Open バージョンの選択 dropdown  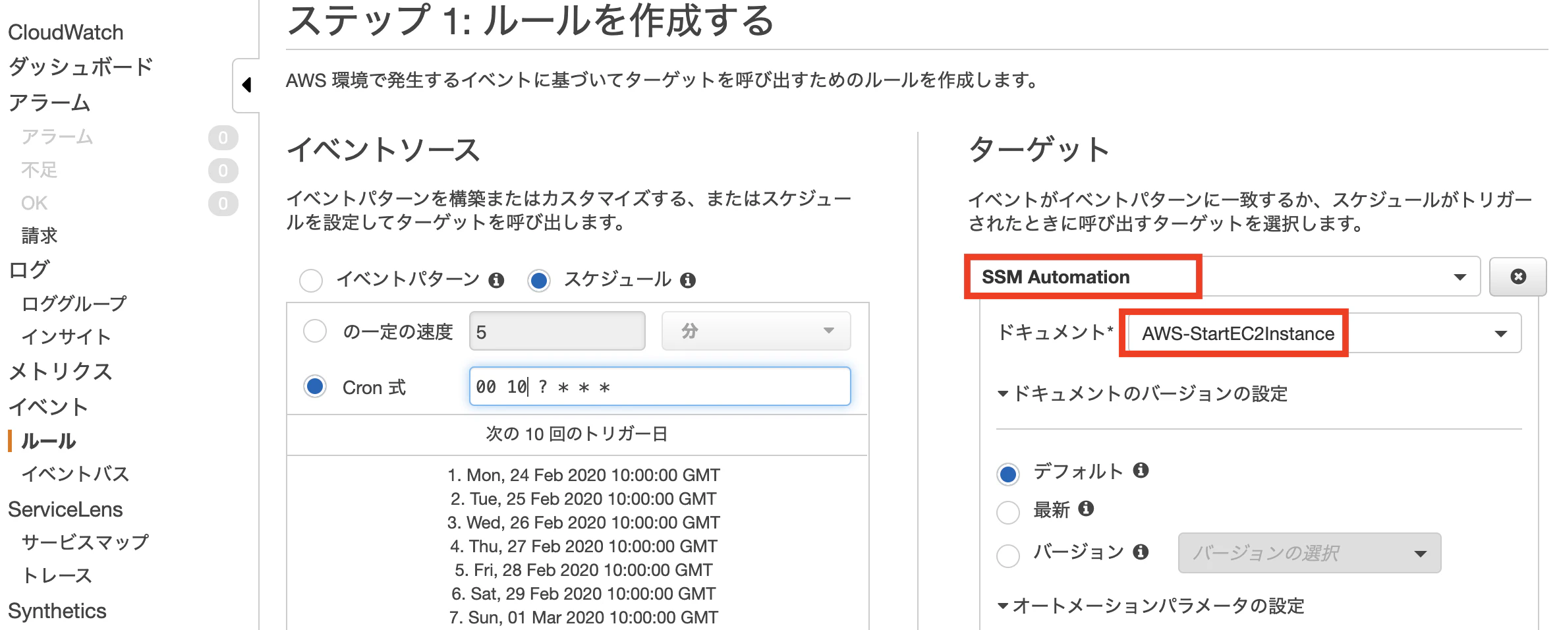pyautogui.click(x=1310, y=553)
